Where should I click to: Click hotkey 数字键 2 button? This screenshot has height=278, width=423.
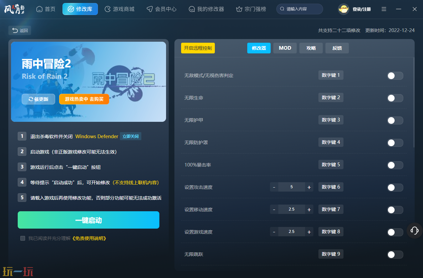(331, 97)
